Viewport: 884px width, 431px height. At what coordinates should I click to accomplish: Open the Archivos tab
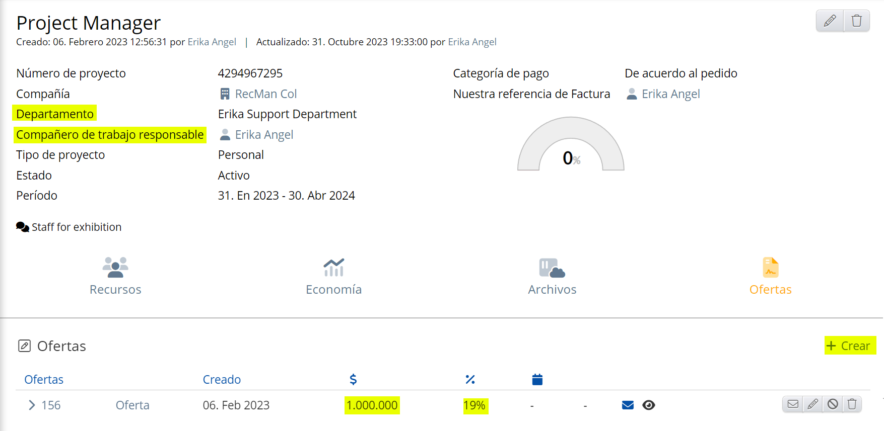tap(552, 276)
